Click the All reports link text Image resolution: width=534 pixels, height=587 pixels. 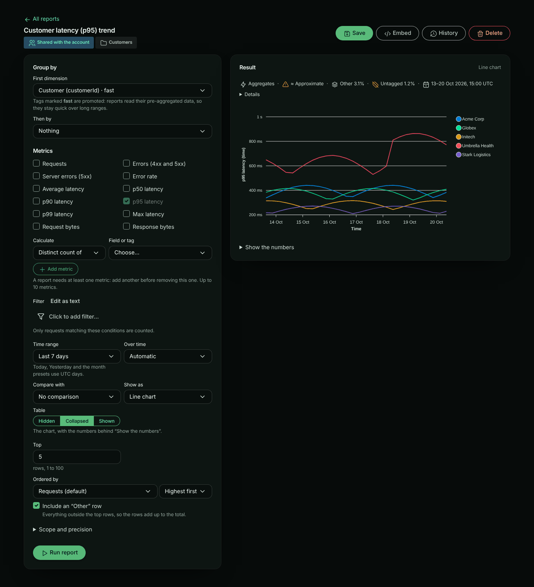[x=46, y=19]
